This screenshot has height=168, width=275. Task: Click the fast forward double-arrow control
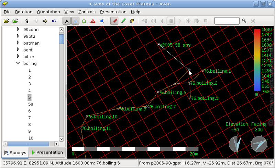(188, 21)
